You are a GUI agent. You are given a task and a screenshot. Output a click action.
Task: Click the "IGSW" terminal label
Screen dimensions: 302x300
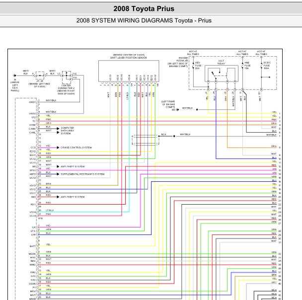click(x=32, y=125)
